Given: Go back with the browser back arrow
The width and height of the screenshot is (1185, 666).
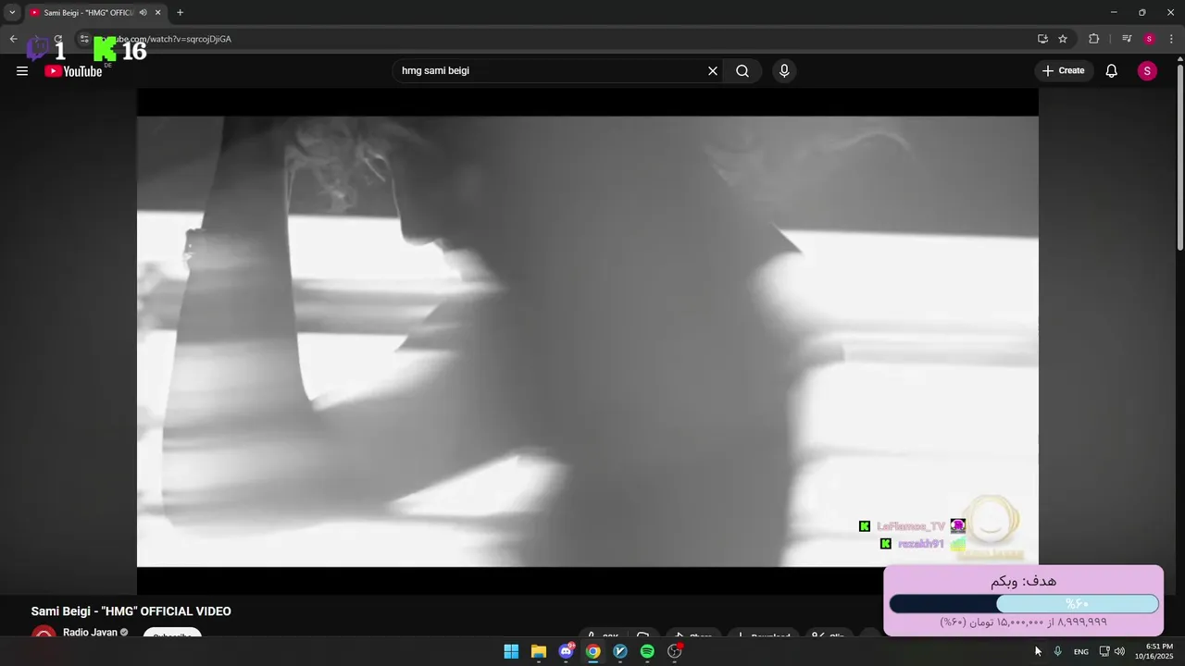Looking at the screenshot, I should [x=13, y=39].
